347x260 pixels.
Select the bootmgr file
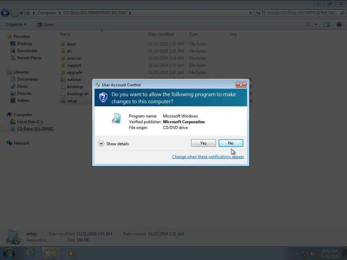[x=75, y=87]
